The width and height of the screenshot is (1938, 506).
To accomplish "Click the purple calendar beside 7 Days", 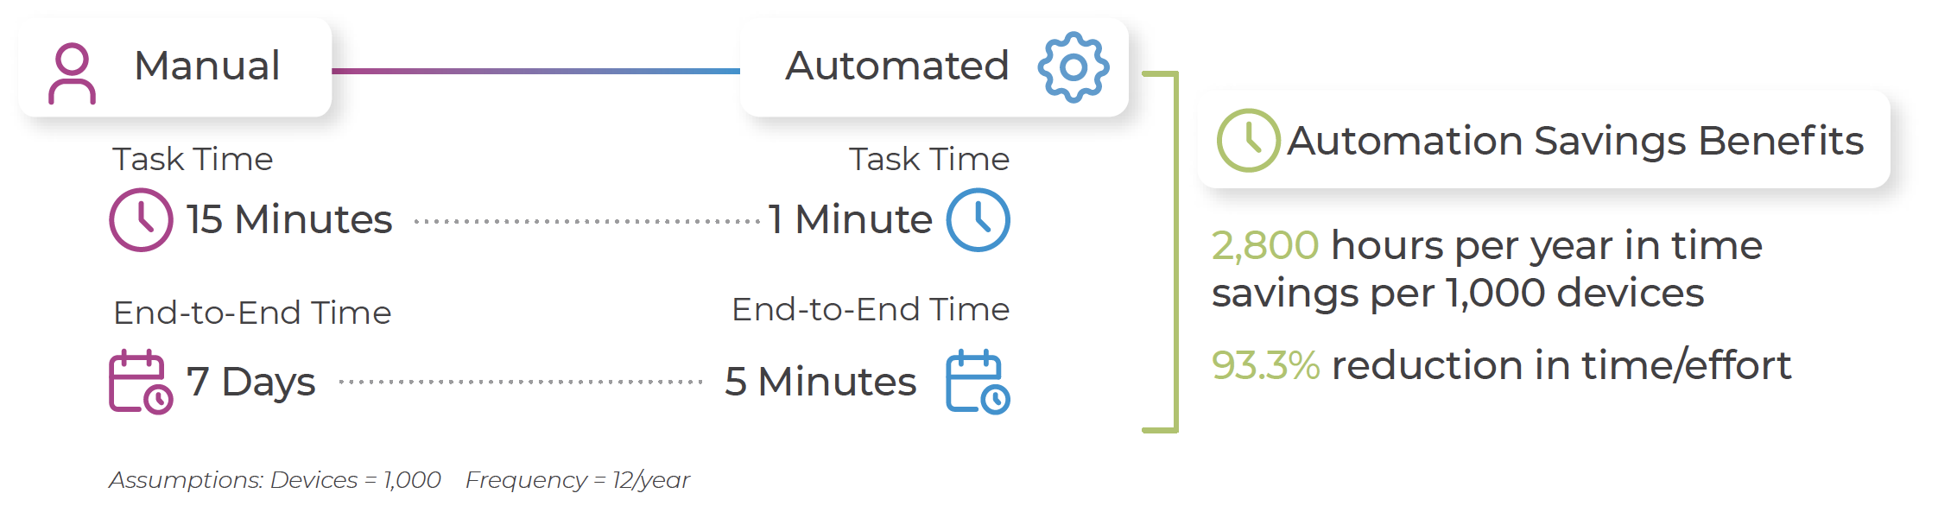I will [x=140, y=382].
